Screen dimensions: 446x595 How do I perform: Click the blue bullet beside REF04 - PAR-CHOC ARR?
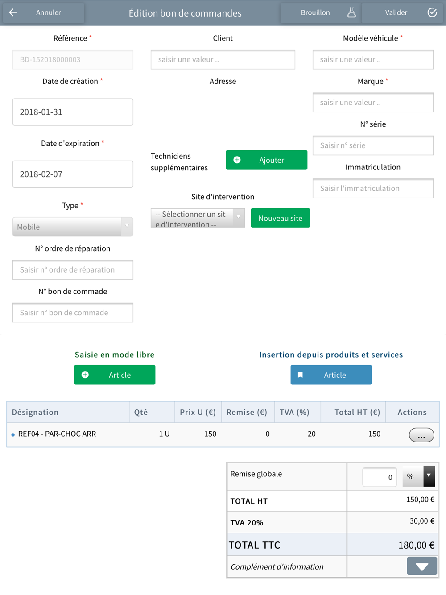click(13, 434)
